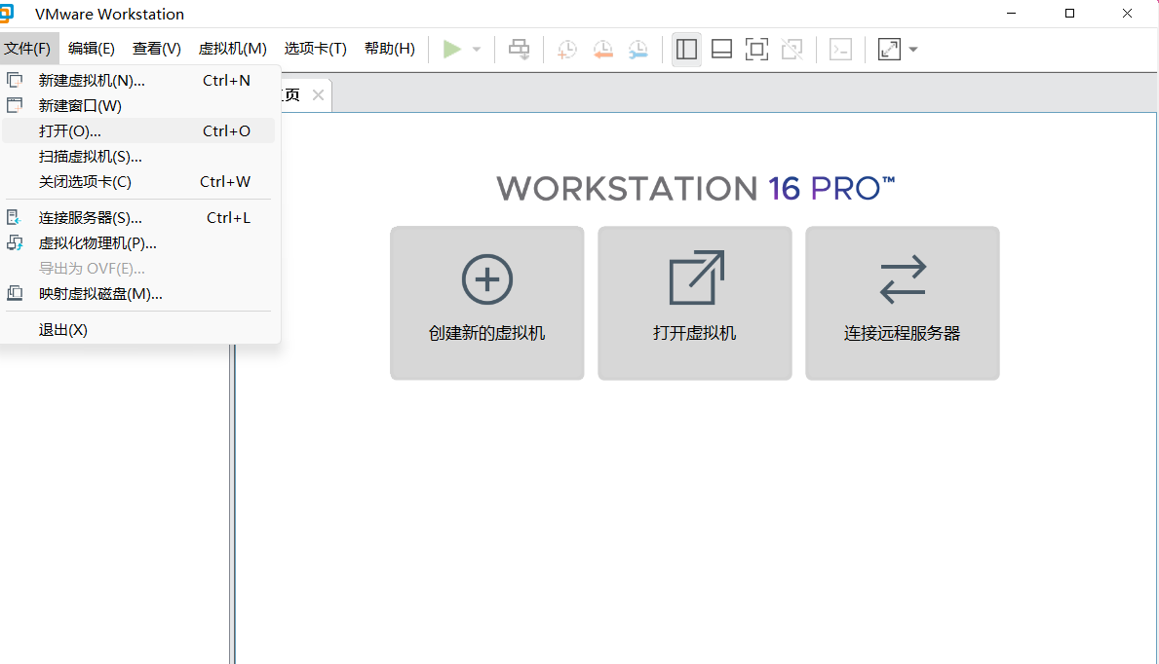1159x664 pixels.
Task: Click 创建新的虚拟机 tile button
Action: point(487,303)
